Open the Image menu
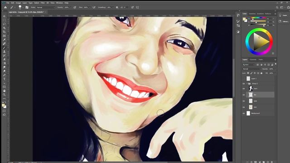 coord(18,3)
